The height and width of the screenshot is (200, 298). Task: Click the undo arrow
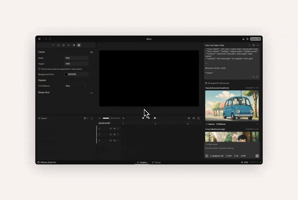(x=46, y=39)
